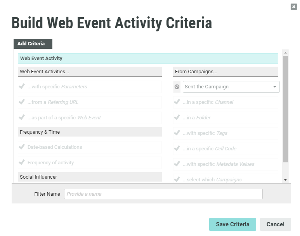Toggle the with specific Metadata Values option
The image size is (300, 236).
tap(177, 164)
